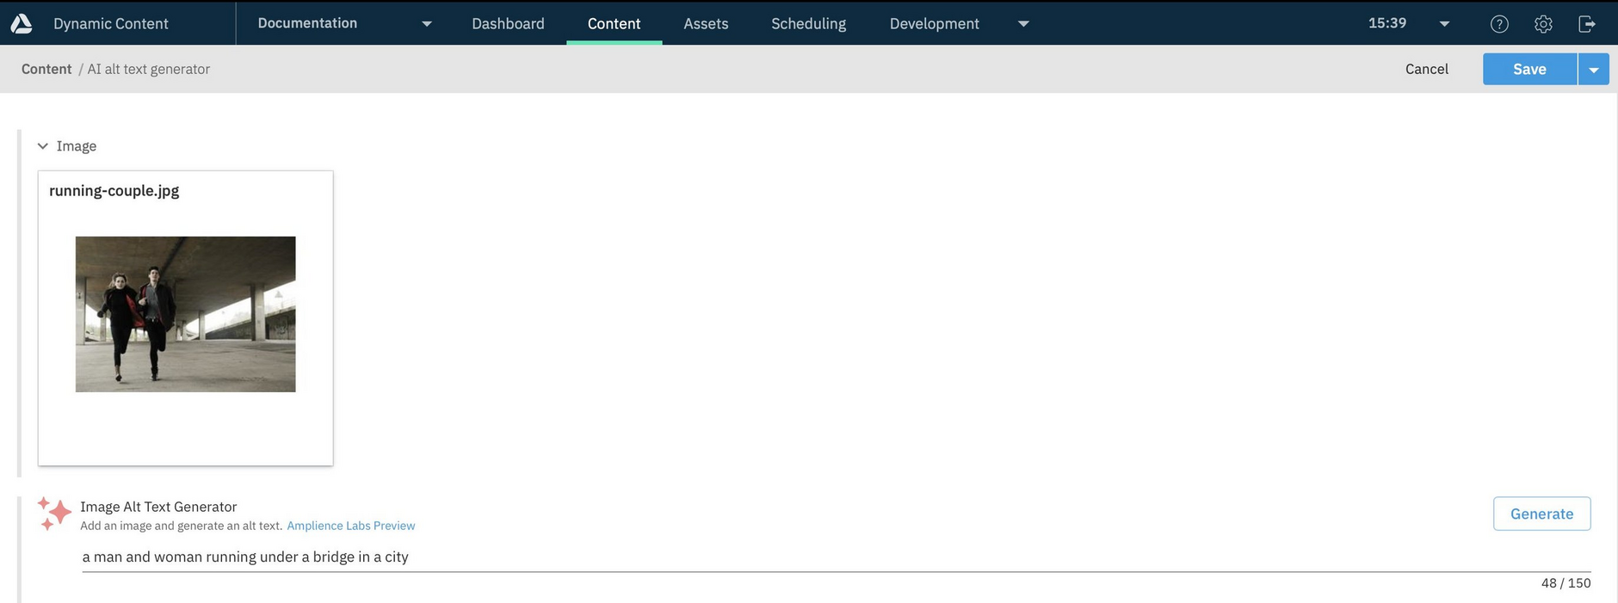Screen dimensions: 1618x603
Task: Open the Scheduling tab
Action: [808, 23]
